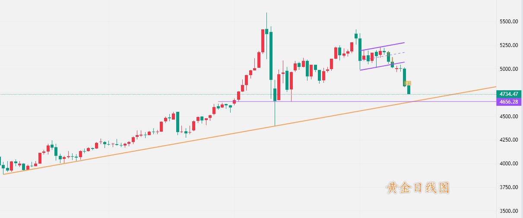
Task: Click the 3750.00 price axis label
Action: point(508,187)
